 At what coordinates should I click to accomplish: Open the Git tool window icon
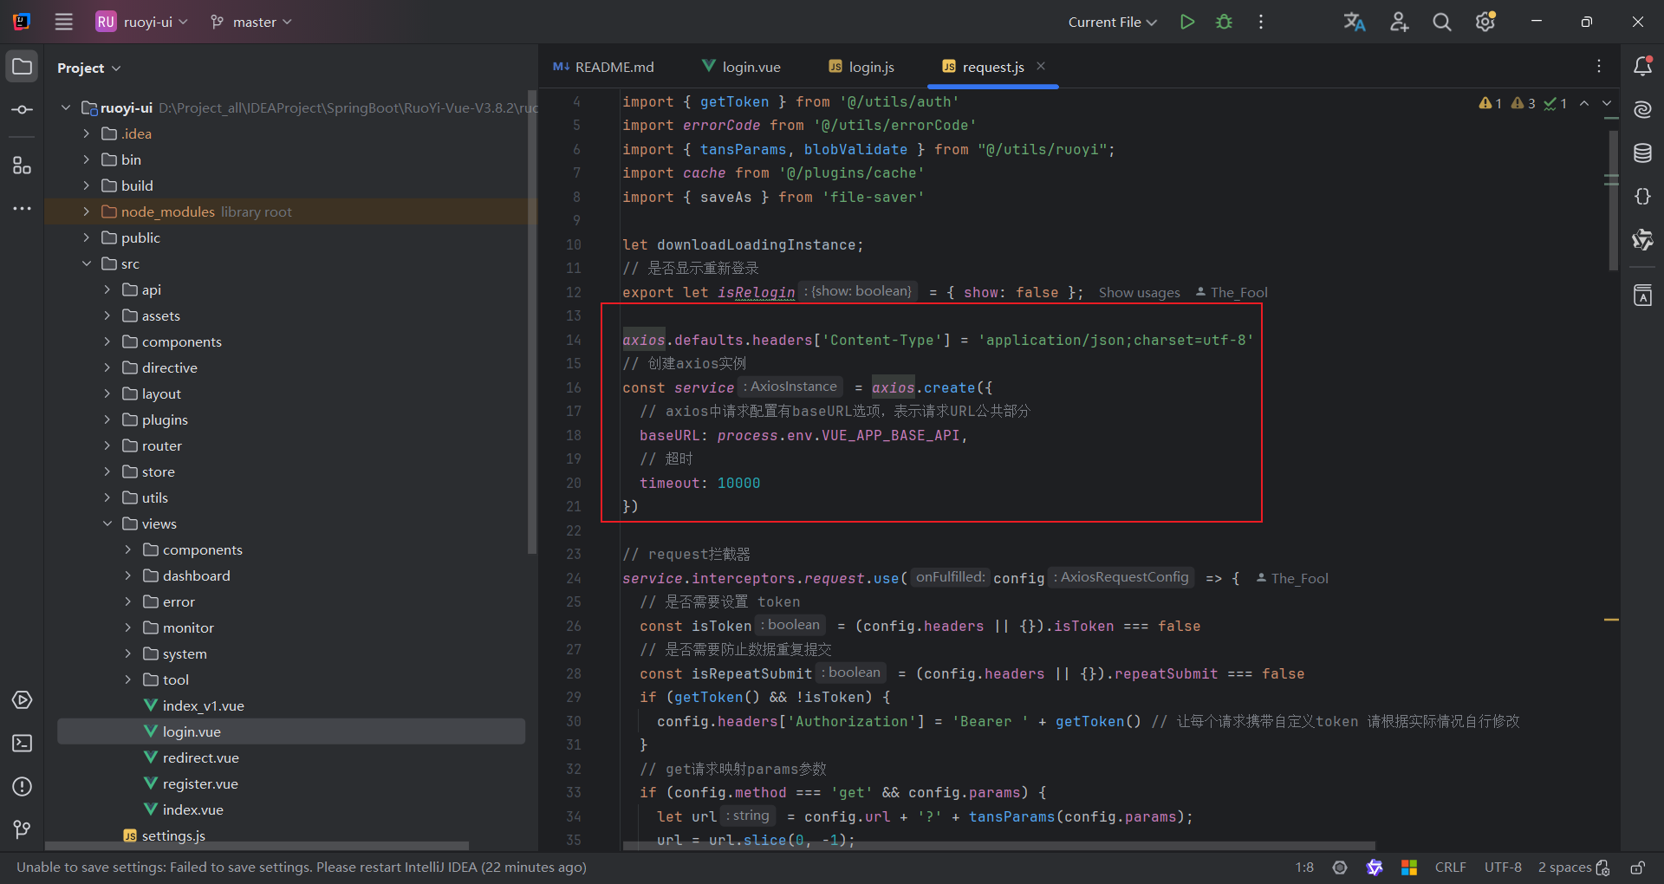coord(22,829)
